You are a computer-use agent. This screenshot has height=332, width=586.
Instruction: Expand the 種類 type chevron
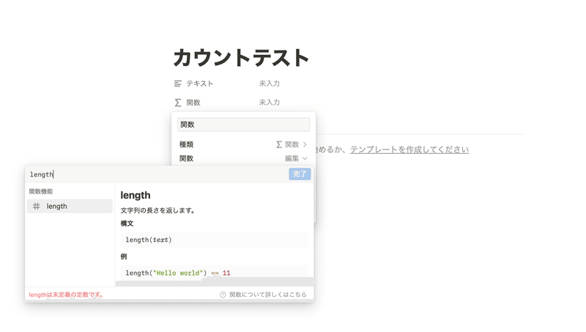click(x=305, y=144)
